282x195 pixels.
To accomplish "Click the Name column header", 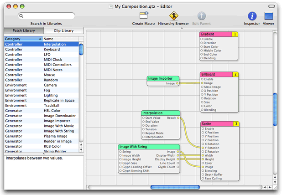I will click(x=61, y=39).
